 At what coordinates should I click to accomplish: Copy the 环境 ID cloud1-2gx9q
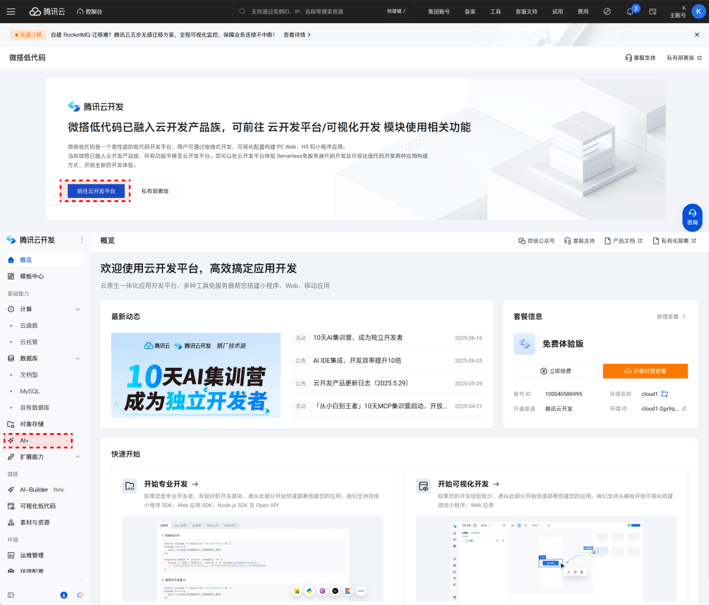(684, 409)
